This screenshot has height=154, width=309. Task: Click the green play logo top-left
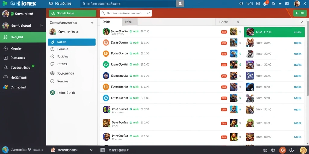(x=5, y=3)
